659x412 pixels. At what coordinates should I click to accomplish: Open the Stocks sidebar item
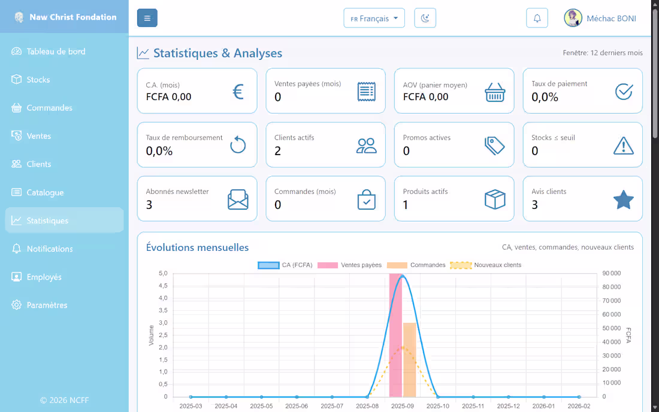(64, 80)
